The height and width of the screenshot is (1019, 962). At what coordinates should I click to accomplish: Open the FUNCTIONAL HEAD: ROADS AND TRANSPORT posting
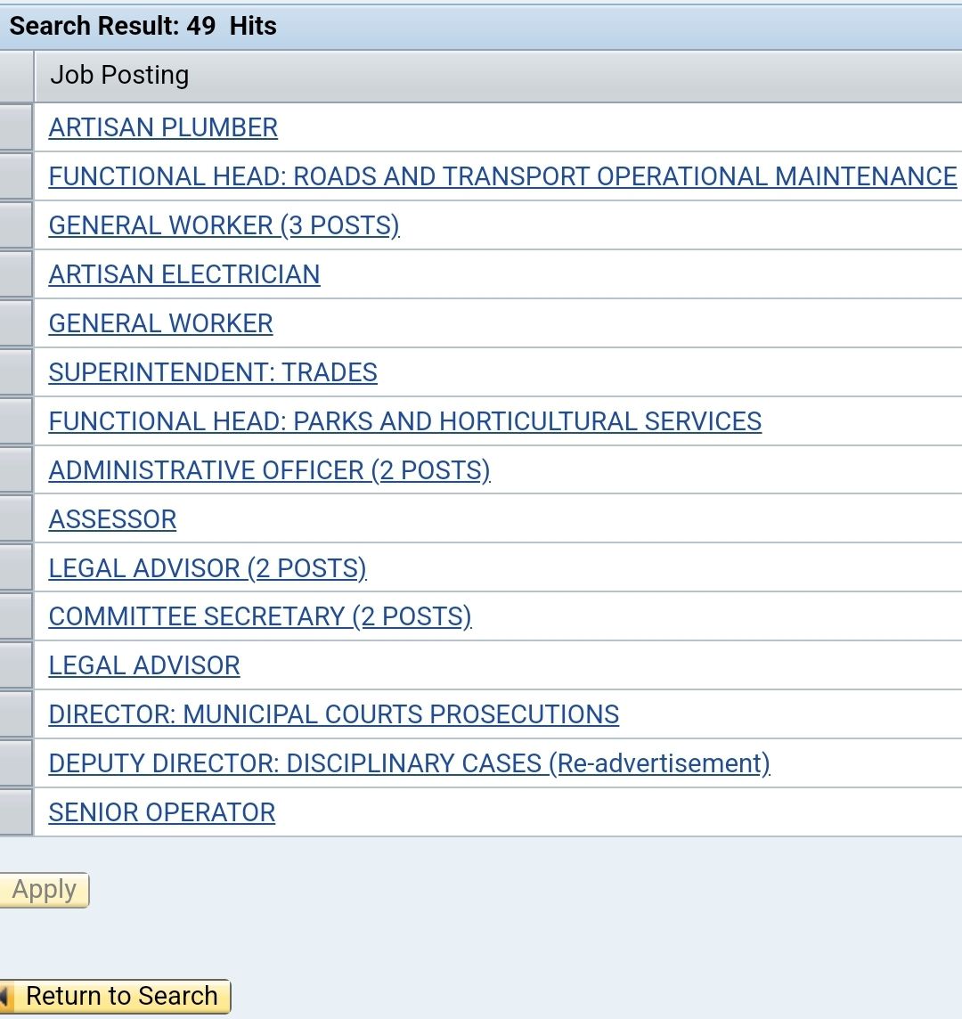point(501,176)
